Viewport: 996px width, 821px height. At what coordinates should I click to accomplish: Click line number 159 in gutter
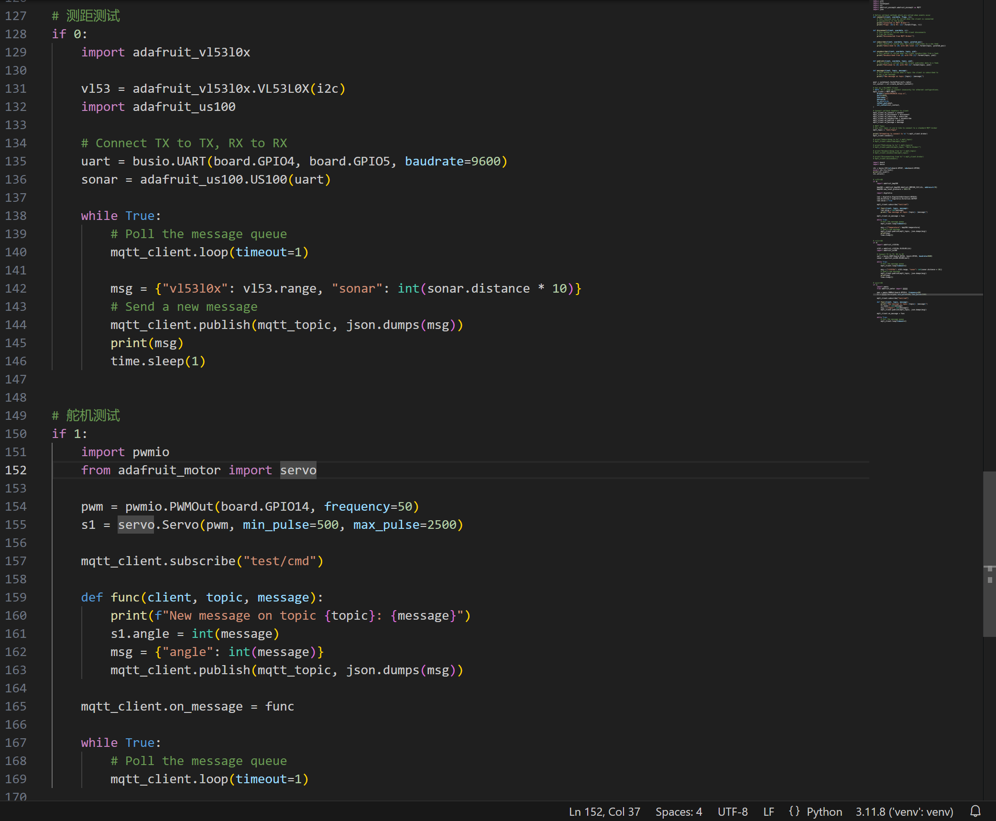click(16, 597)
